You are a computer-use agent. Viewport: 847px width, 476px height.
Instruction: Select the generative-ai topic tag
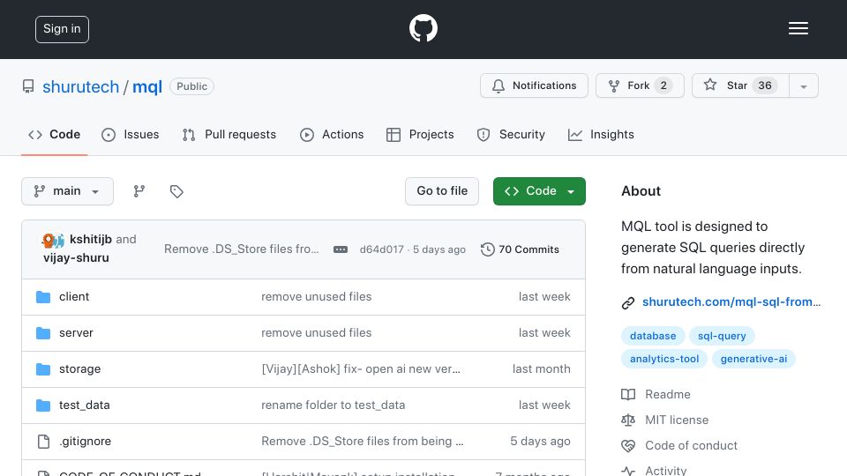pos(753,359)
